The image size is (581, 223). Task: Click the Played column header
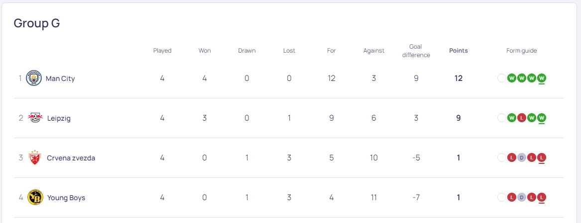[x=162, y=51]
